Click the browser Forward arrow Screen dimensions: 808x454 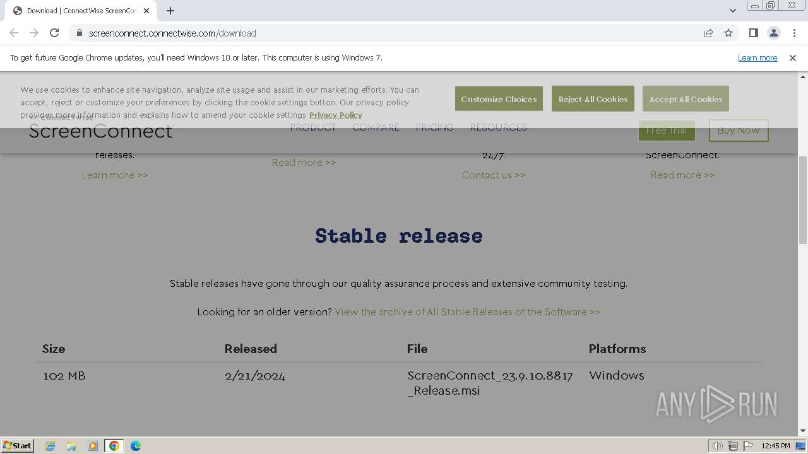[x=34, y=33]
